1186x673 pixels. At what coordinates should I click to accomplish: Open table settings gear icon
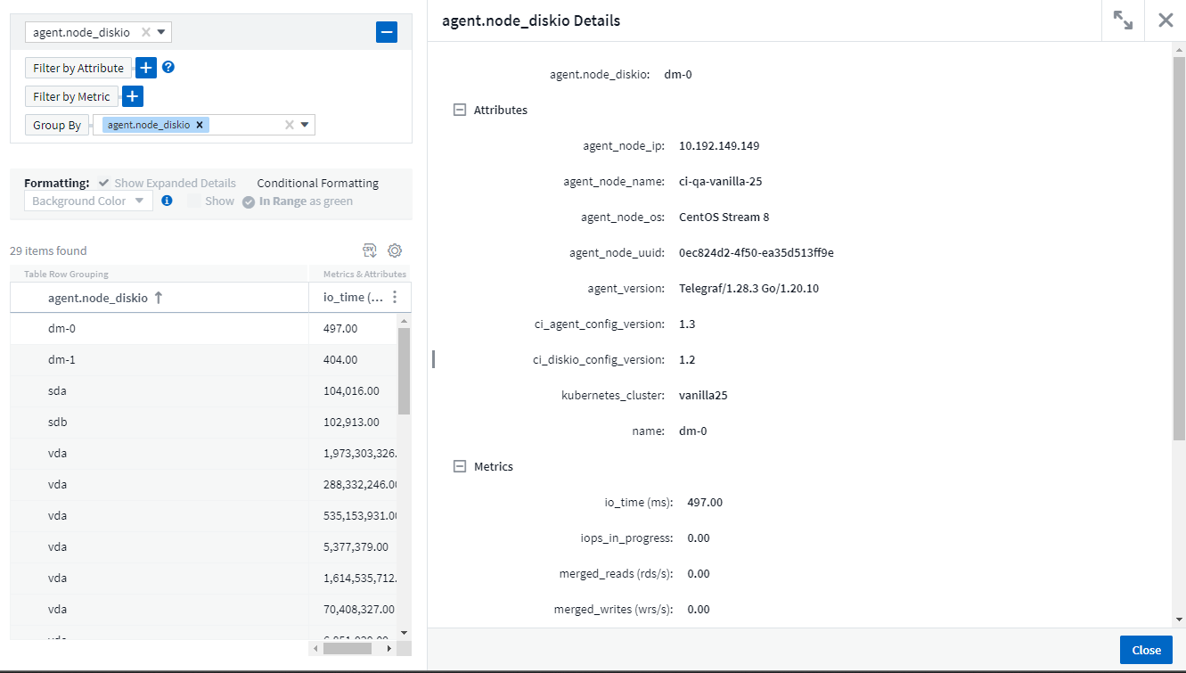[x=395, y=250]
